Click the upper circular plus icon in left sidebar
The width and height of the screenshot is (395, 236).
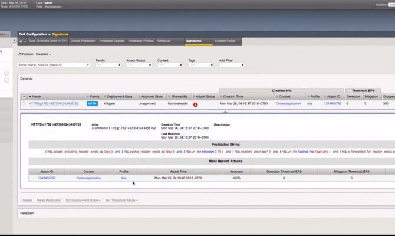point(6,73)
